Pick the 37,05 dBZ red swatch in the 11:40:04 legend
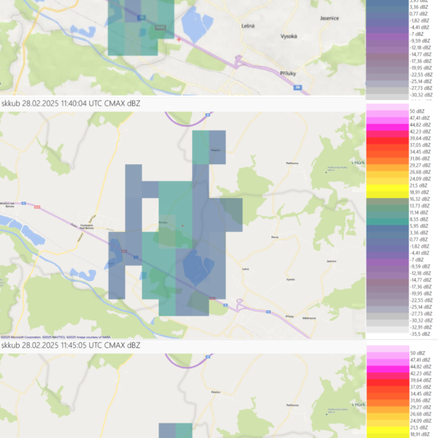 388,141
